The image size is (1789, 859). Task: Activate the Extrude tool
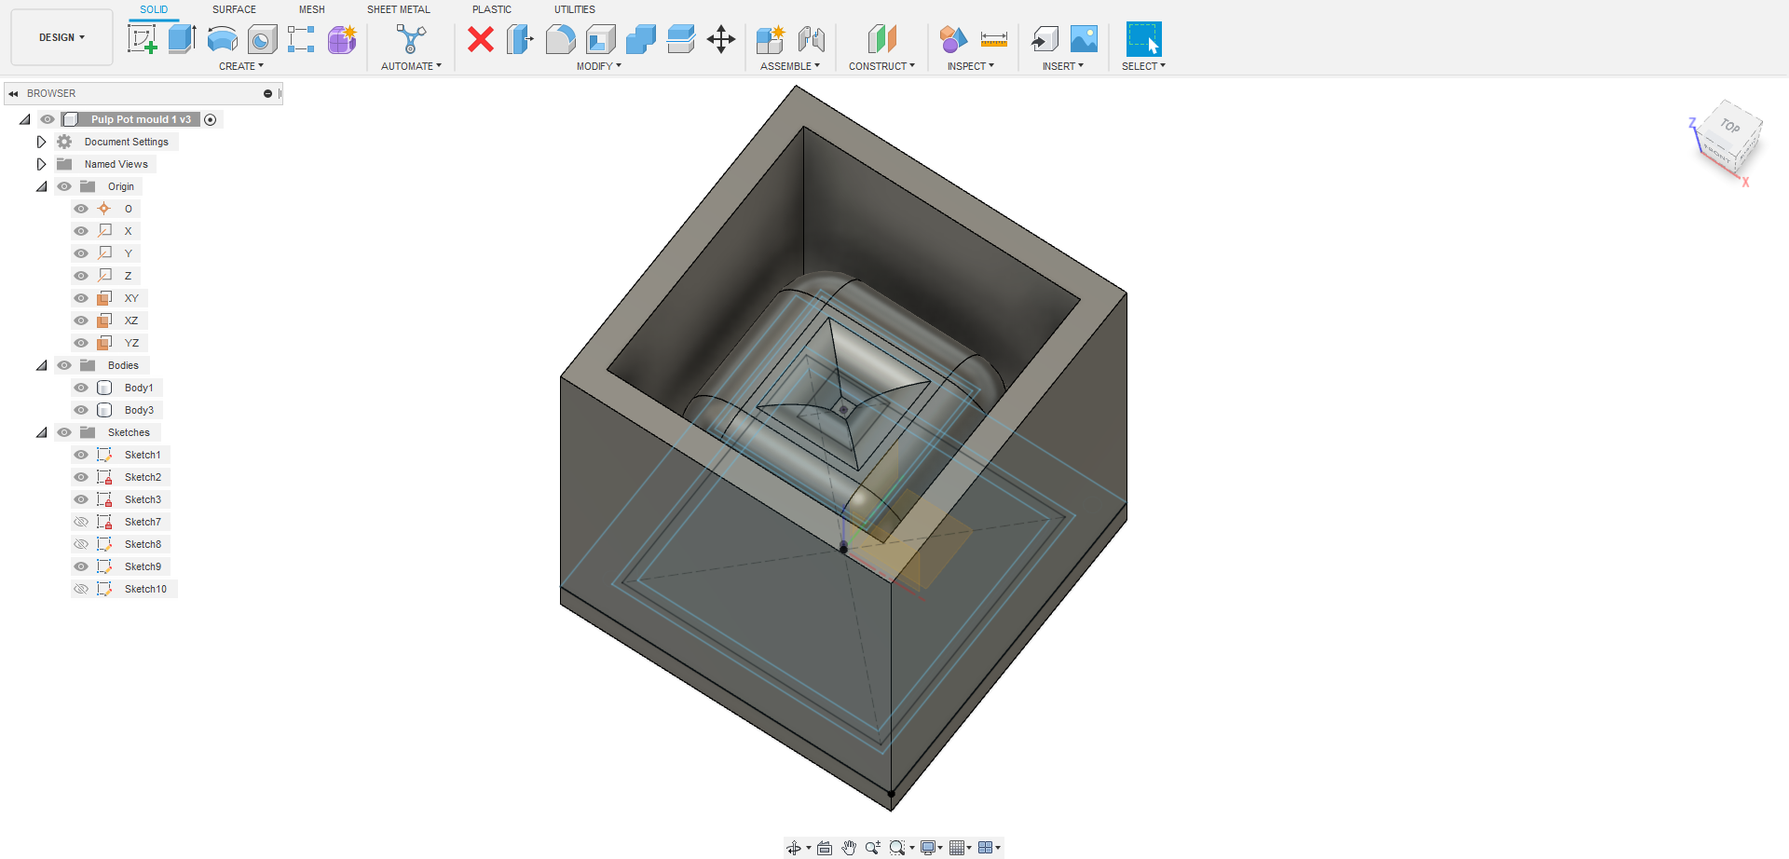182,39
